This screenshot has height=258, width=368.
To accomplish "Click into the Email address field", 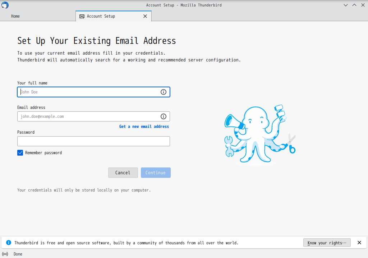I will point(94,116).
